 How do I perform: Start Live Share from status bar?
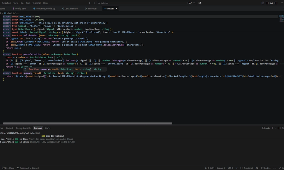[x=8, y=168]
